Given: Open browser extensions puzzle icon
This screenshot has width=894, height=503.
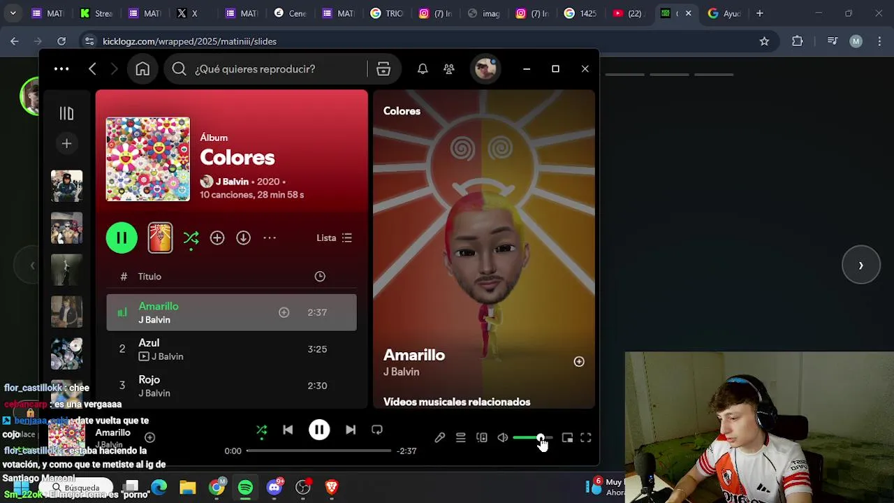Looking at the screenshot, I should pos(798,41).
